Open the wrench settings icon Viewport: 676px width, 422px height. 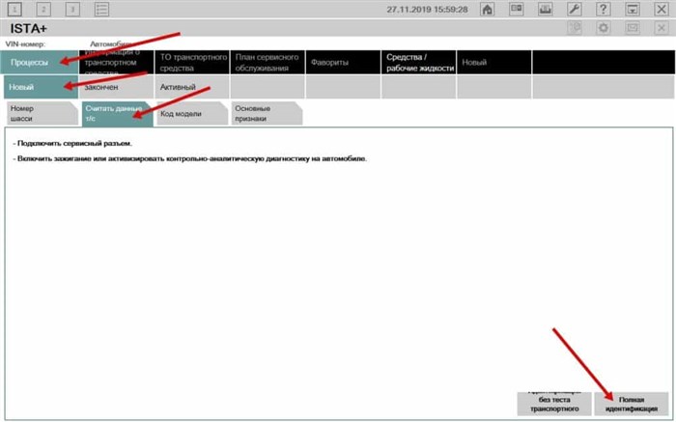pos(574,10)
